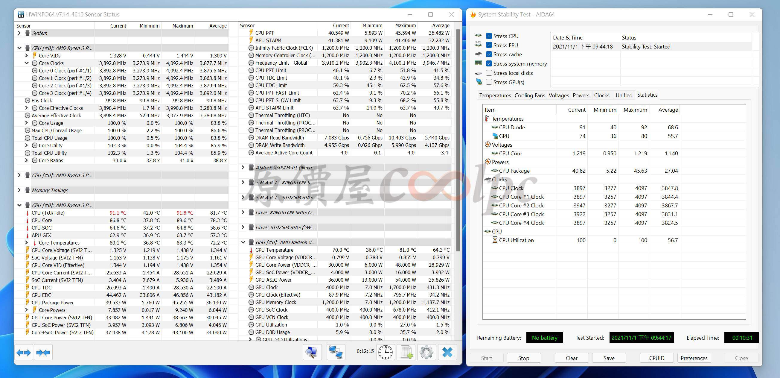Open HWiNFO sensor settings gear icon
This screenshot has width=780, height=378.
pos(427,352)
